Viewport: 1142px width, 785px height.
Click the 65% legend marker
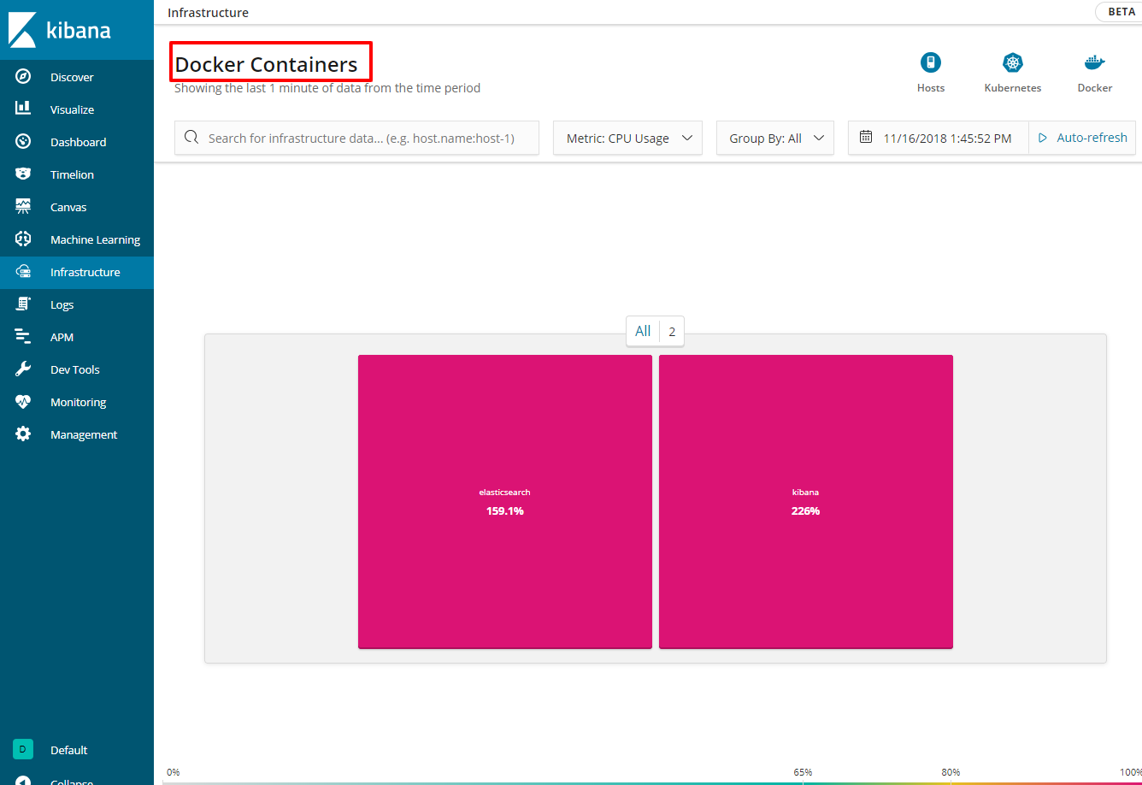(x=803, y=772)
